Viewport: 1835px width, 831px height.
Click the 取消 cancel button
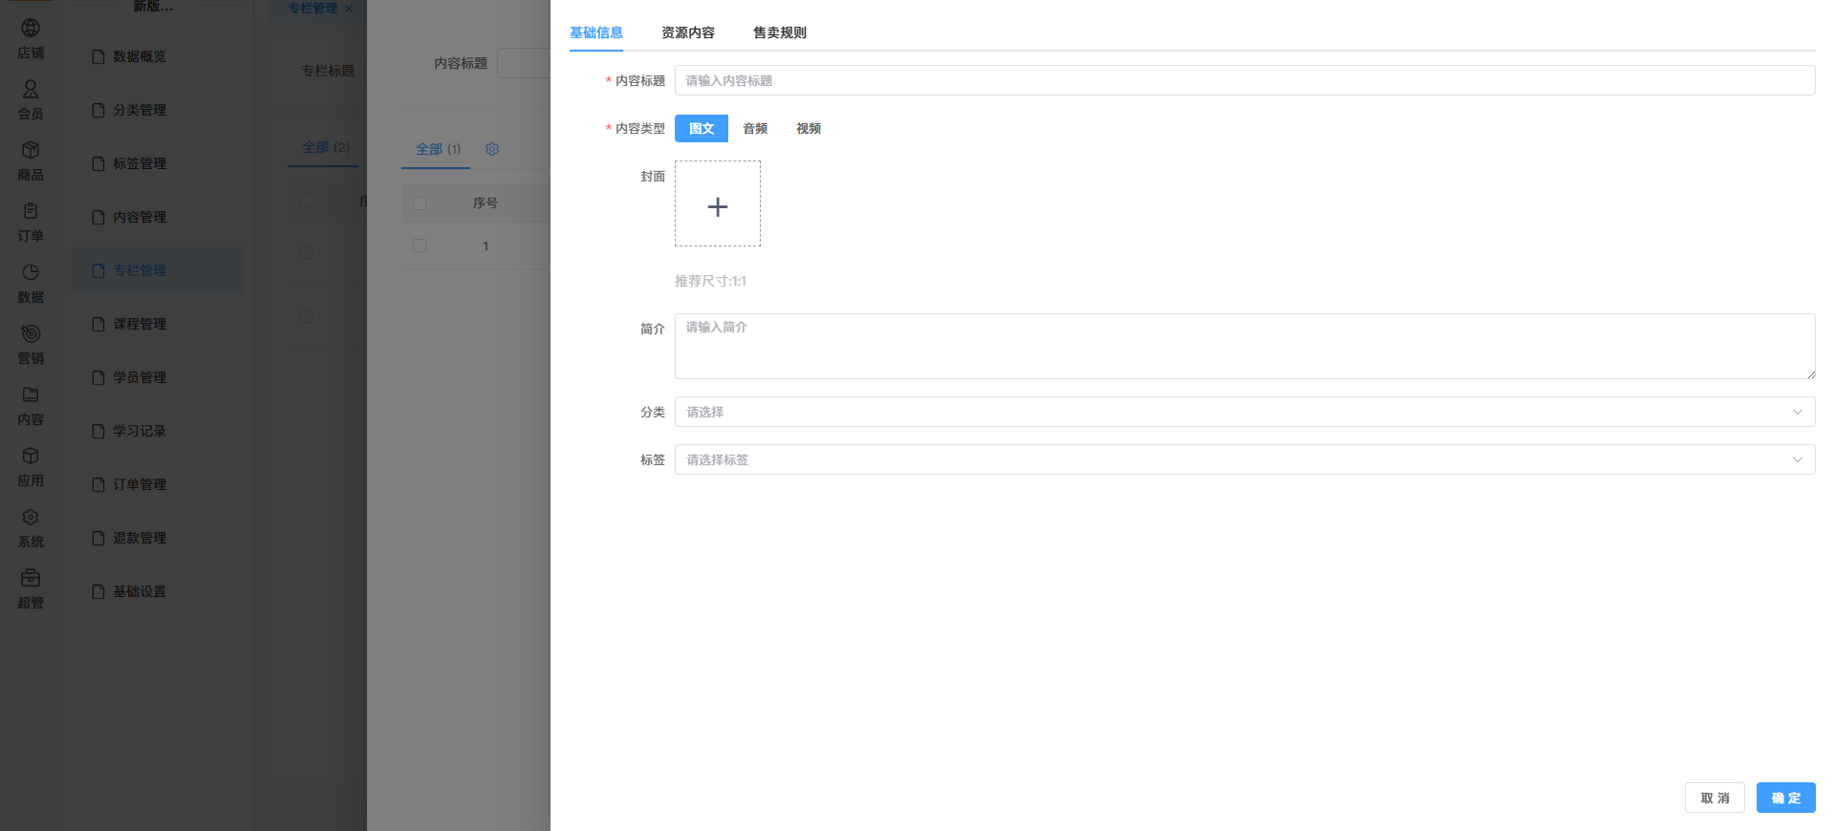1715,798
